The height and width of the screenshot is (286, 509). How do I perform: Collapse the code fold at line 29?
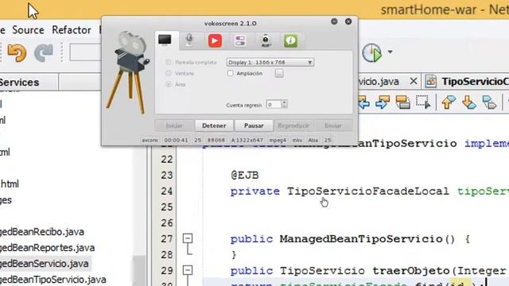(188, 270)
